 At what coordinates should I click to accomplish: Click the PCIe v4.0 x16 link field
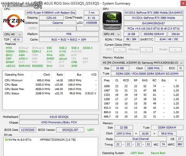point(153,29)
